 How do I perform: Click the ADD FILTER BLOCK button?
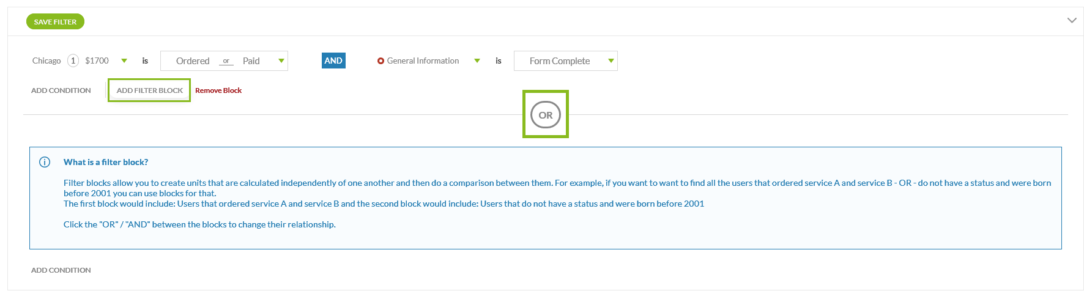click(x=149, y=90)
